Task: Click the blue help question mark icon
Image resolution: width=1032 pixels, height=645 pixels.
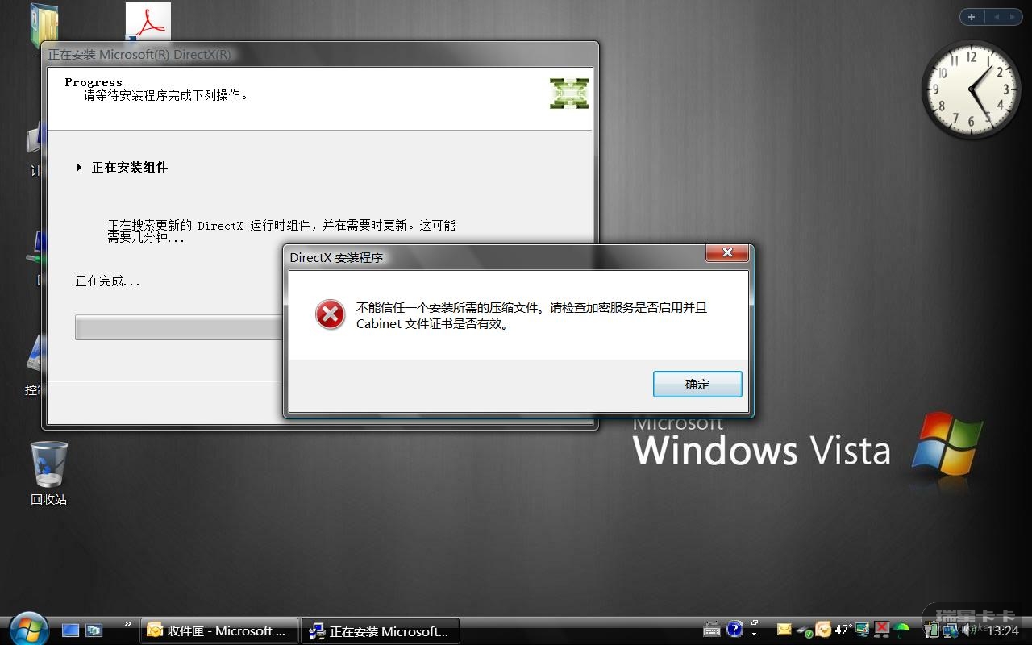Action: point(734,629)
